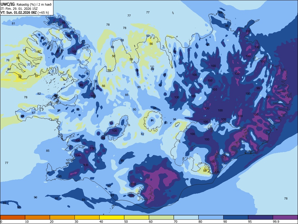This screenshot has width=298, height=224.
Task: Click the legend tick label 20
Action: (x=52, y=222)
